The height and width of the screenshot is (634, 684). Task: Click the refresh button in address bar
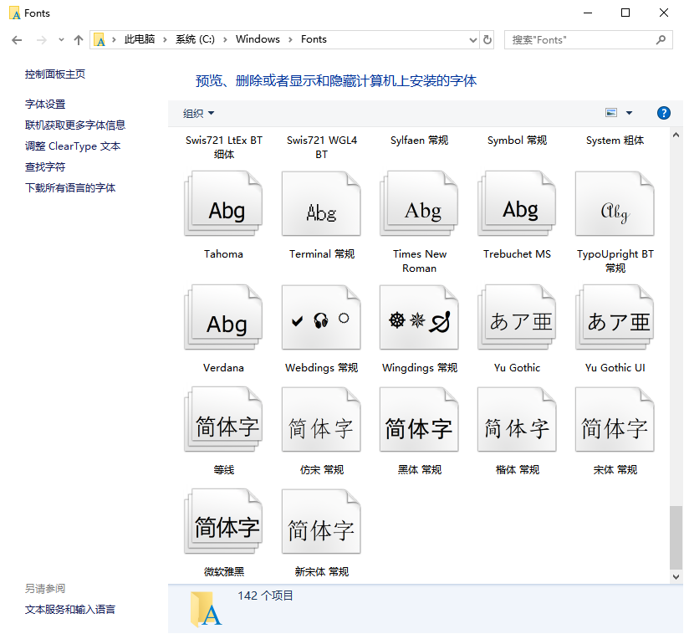[x=487, y=39]
